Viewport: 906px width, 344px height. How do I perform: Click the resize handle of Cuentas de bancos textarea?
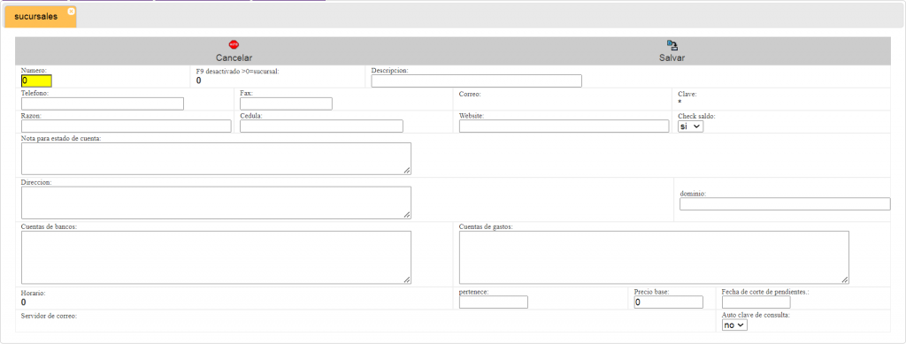[407, 280]
